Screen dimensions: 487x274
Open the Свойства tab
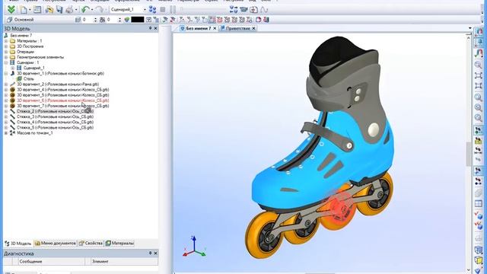(x=91, y=244)
